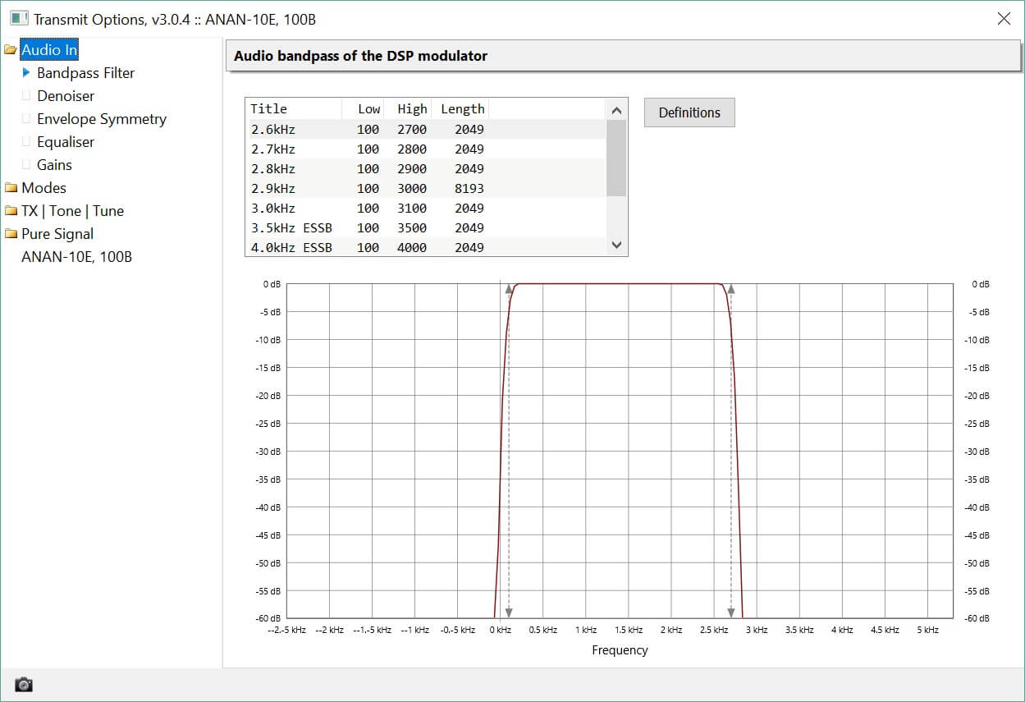This screenshot has height=702, width=1025.
Task: Expand the Modes section
Action: [x=43, y=188]
